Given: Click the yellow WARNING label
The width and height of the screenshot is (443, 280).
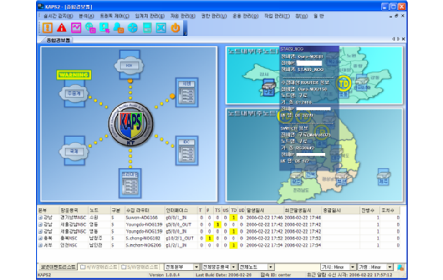Looking at the screenshot, I should pyautogui.click(x=74, y=74).
